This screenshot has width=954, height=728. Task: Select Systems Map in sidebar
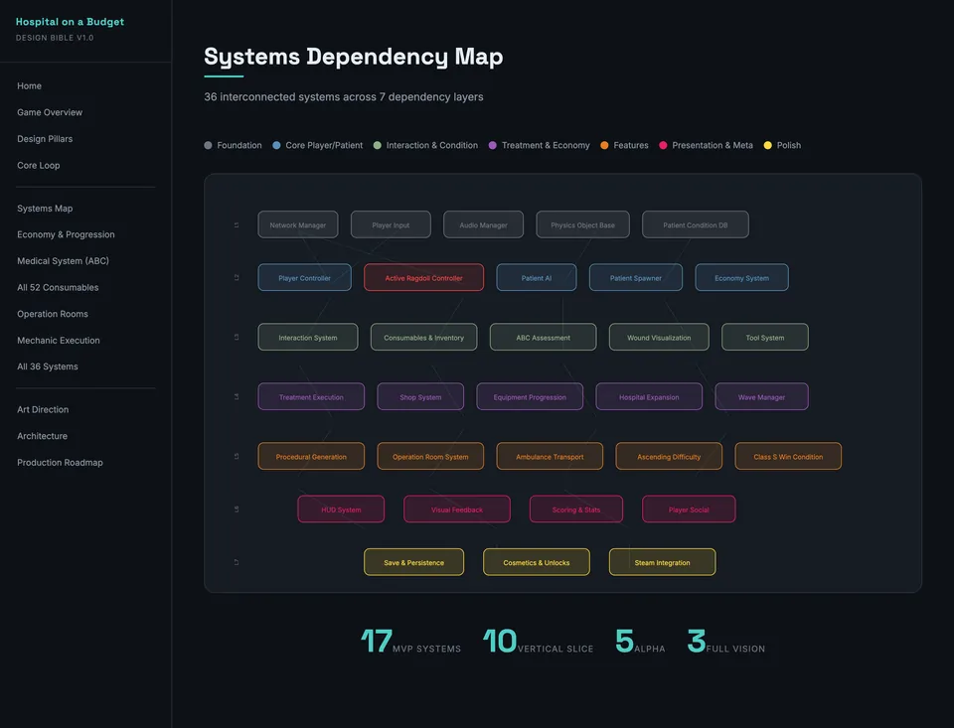(45, 208)
